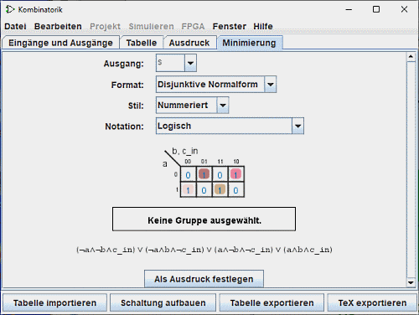Image resolution: width=419 pixels, height=315 pixels.
Task: Select dark red Karnaugh cell a=0, bc=01
Action: (204, 174)
